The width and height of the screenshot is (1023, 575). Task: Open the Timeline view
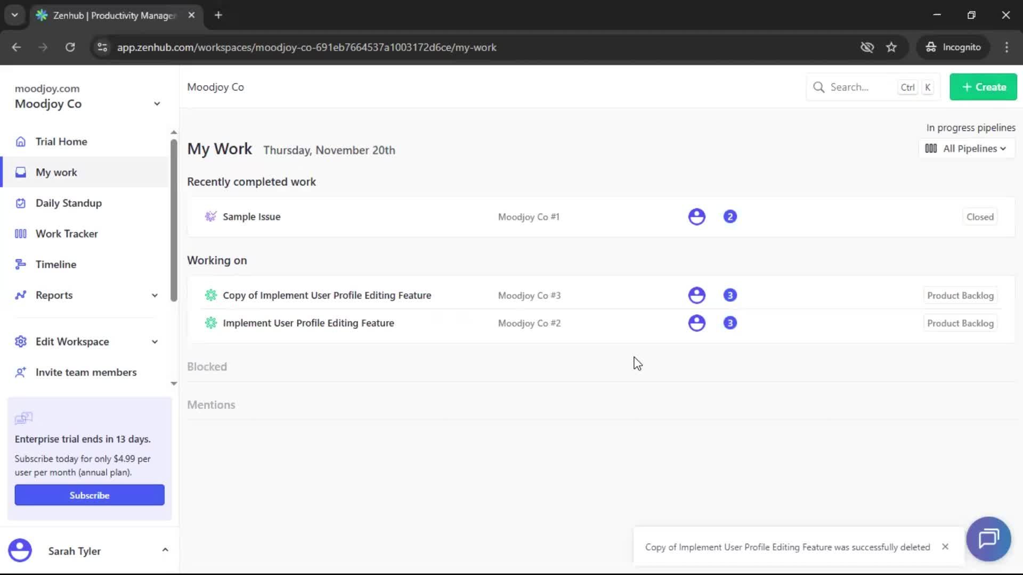[55, 264]
